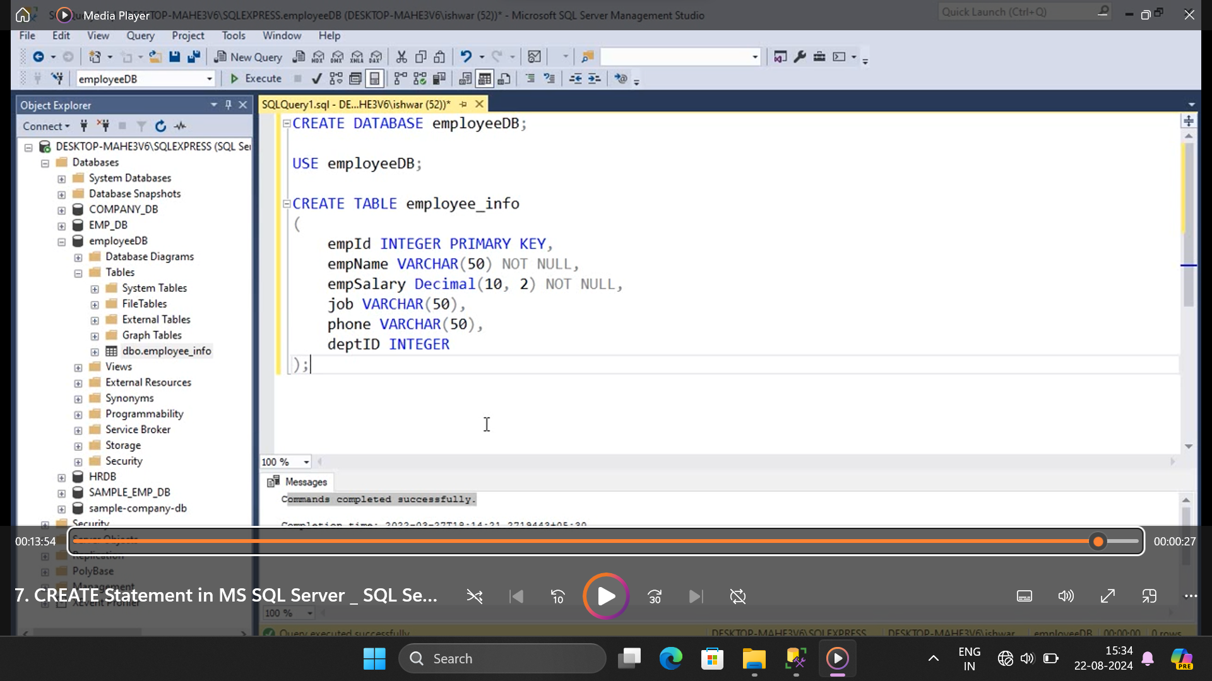Click Windows taskbar Search box

click(502, 658)
